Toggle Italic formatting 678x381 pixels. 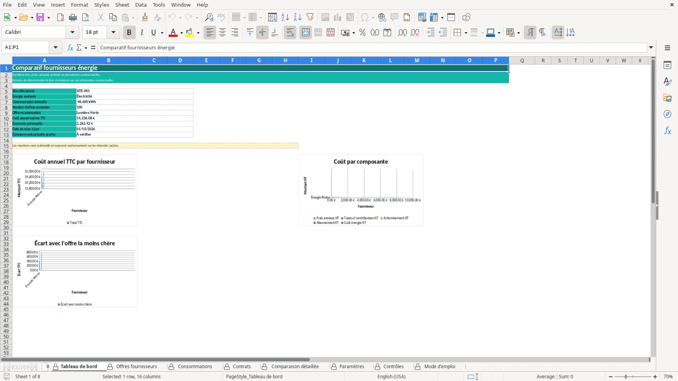(x=142, y=33)
